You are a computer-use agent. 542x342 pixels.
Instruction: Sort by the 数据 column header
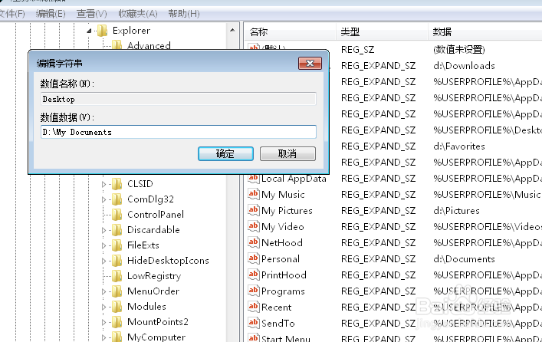pyautogui.click(x=485, y=31)
